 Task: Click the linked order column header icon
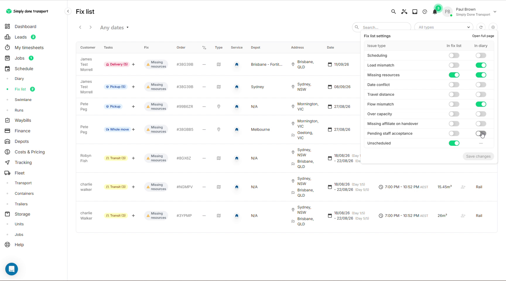click(204, 47)
